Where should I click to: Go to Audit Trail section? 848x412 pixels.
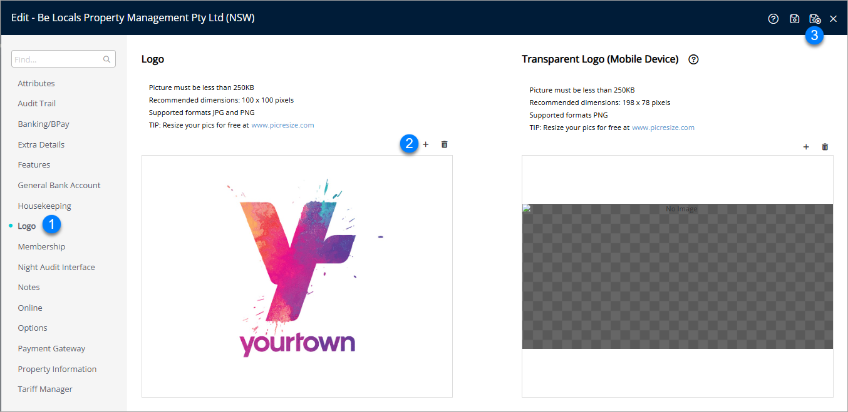(37, 104)
